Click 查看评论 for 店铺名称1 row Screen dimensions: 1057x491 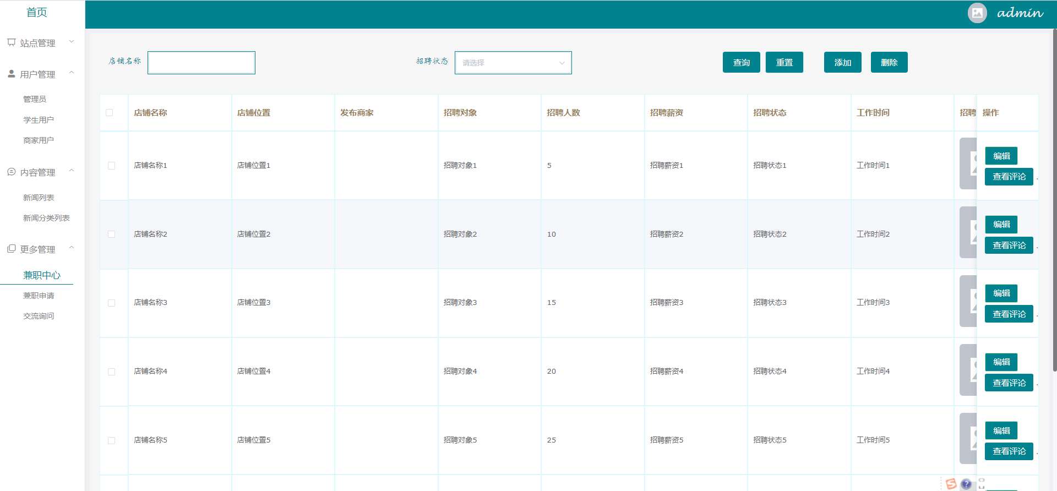tap(1009, 177)
